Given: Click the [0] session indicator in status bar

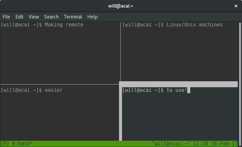Looking at the screenshot, I should pos(5,144).
